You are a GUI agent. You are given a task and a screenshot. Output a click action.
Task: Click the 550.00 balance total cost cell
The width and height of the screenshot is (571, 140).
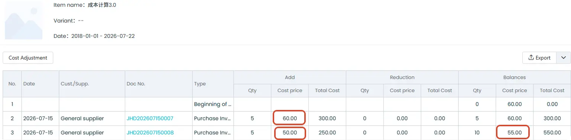click(552, 133)
